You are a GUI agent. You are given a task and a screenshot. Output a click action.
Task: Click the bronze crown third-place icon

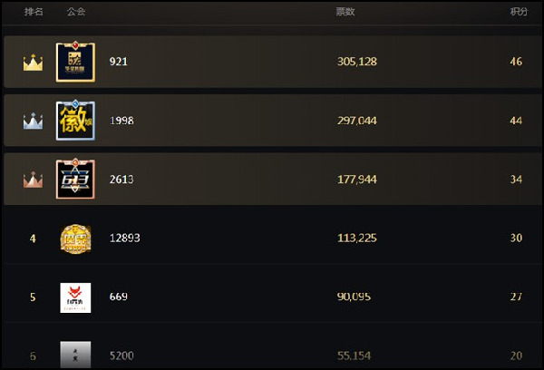coord(33,180)
